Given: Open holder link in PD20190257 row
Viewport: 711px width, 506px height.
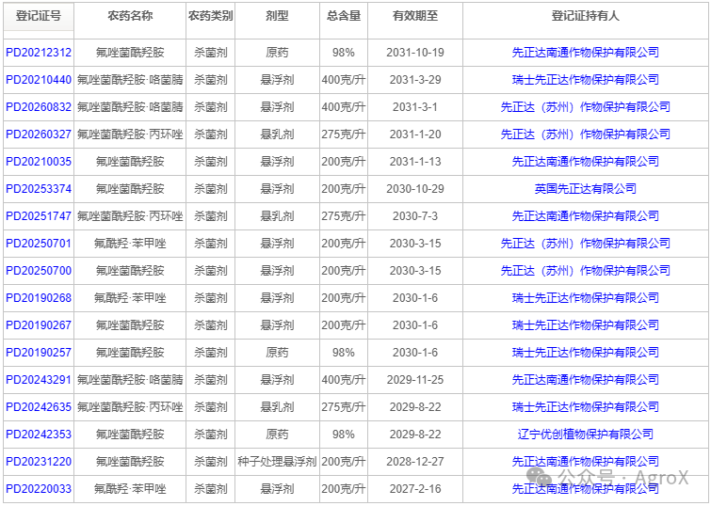Looking at the screenshot, I should [x=586, y=352].
